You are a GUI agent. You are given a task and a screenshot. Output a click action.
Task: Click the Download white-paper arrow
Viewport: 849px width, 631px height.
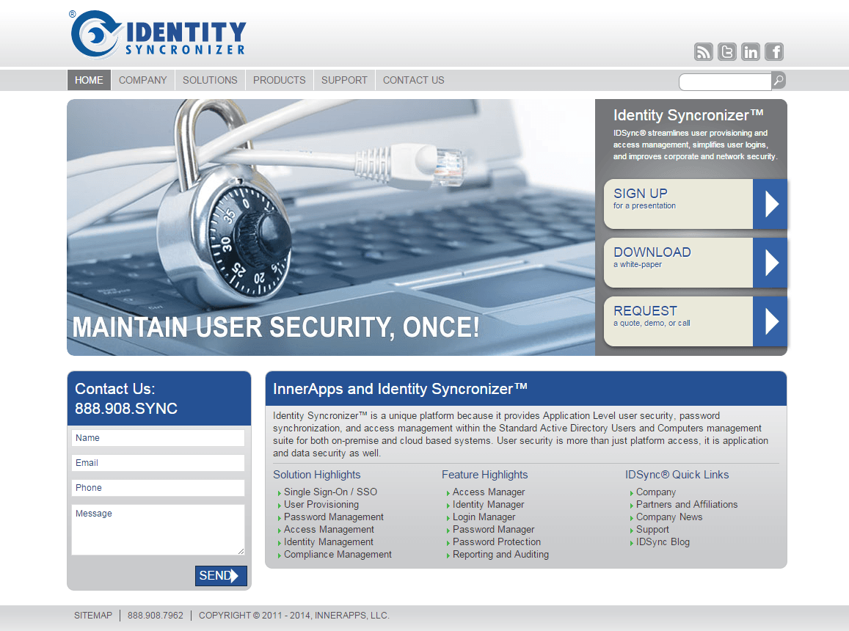pyautogui.click(x=770, y=263)
